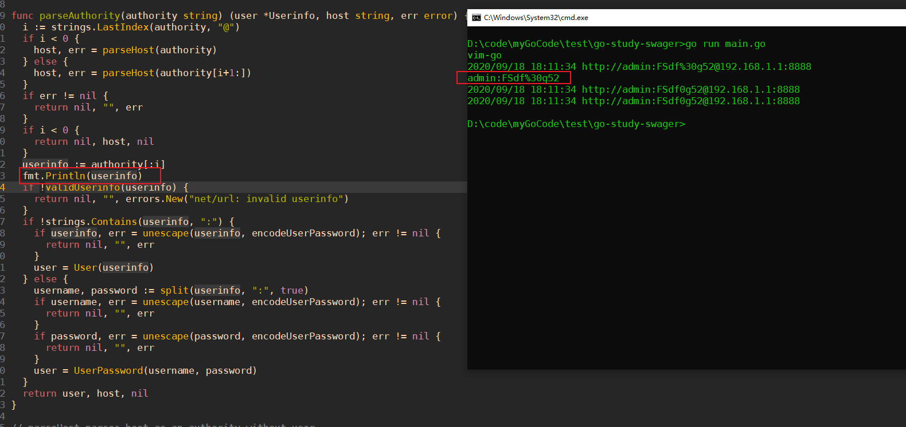Click the last FSdf0g52 URL log line

(634, 101)
